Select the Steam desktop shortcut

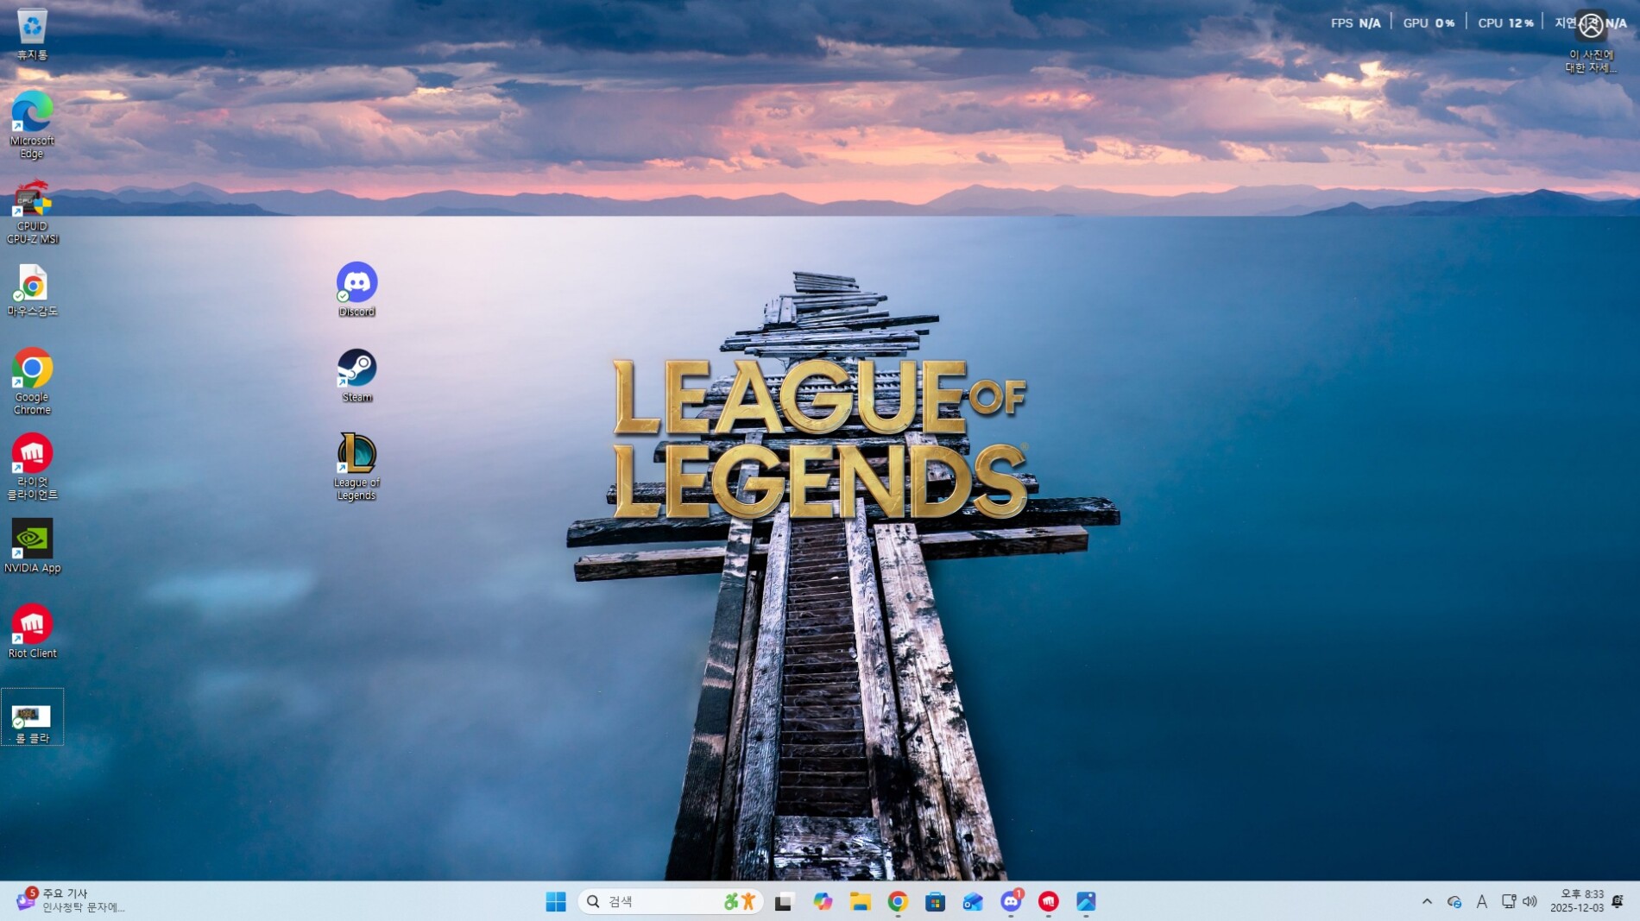[x=356, y=369]
